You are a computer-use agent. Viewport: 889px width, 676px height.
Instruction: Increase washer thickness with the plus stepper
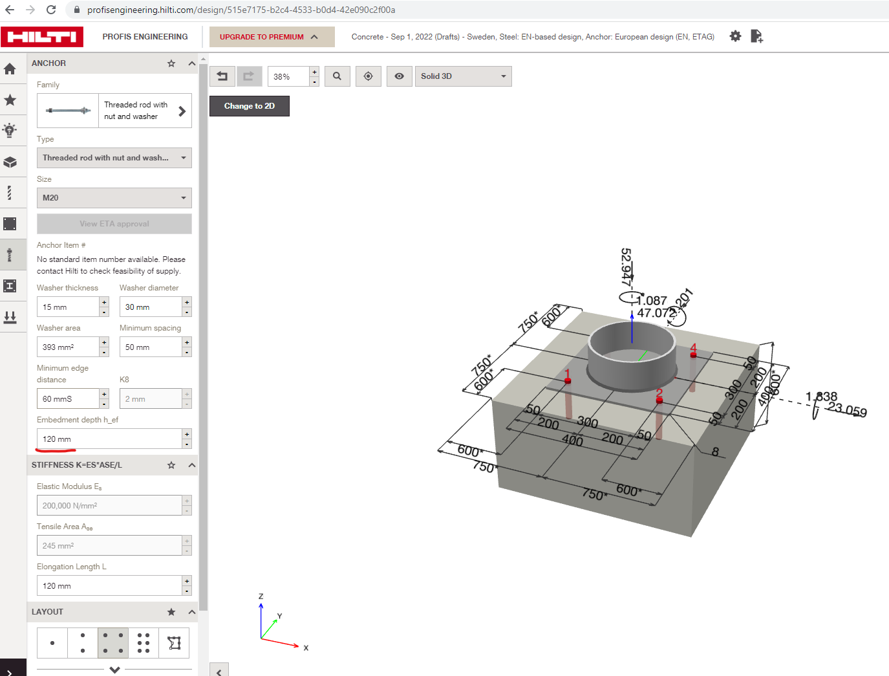[x=103, y=302]
